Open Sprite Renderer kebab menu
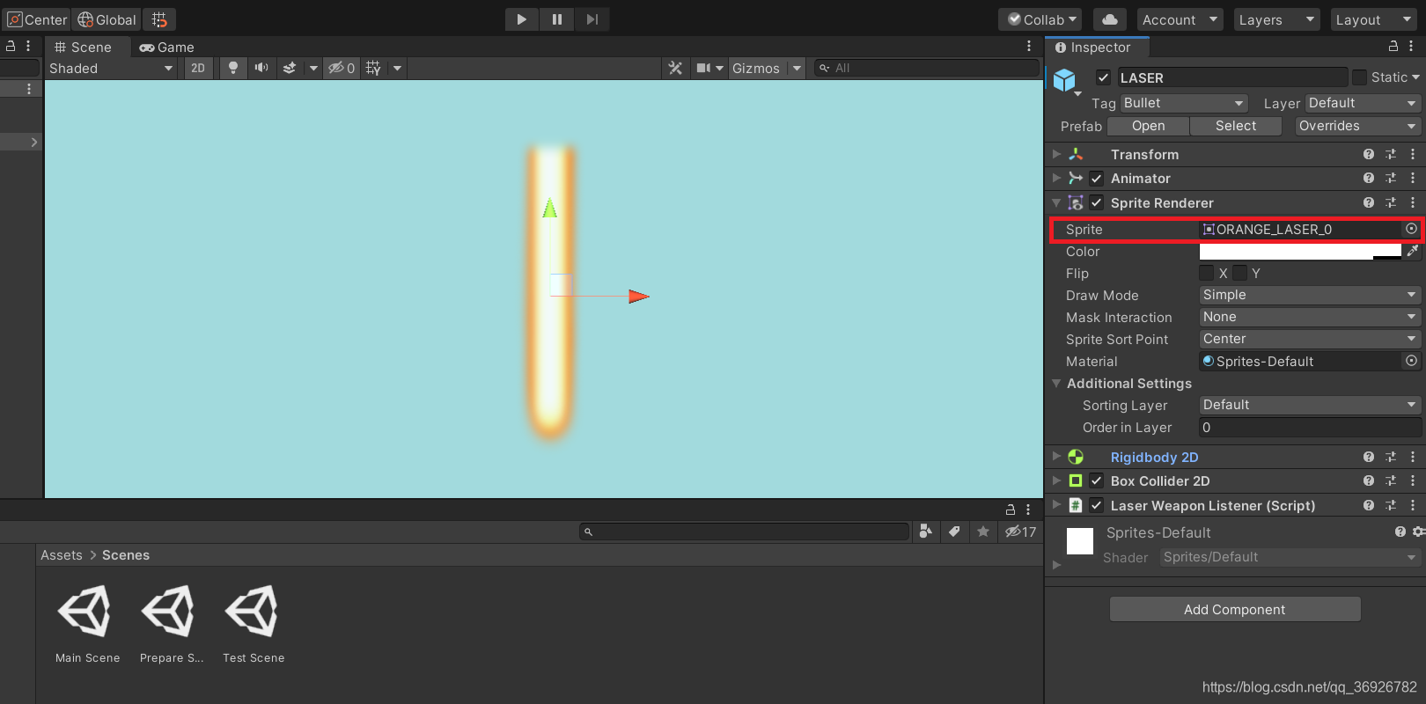The image size is (1426, 704). (1413, 202)
